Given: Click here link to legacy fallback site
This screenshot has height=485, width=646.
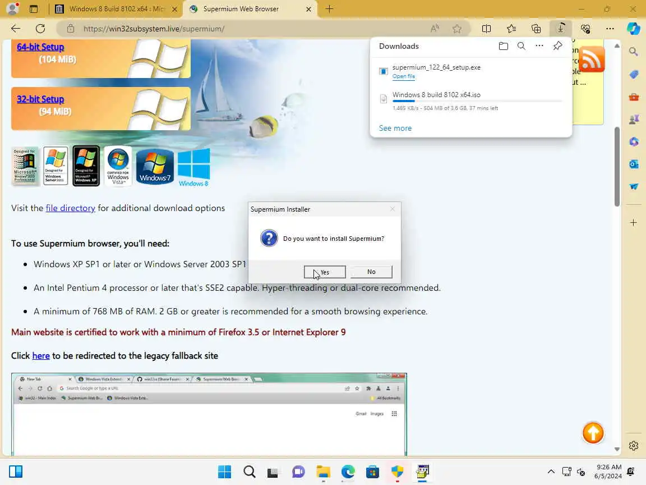Looking at the screenshot, I should coord(41,355).
